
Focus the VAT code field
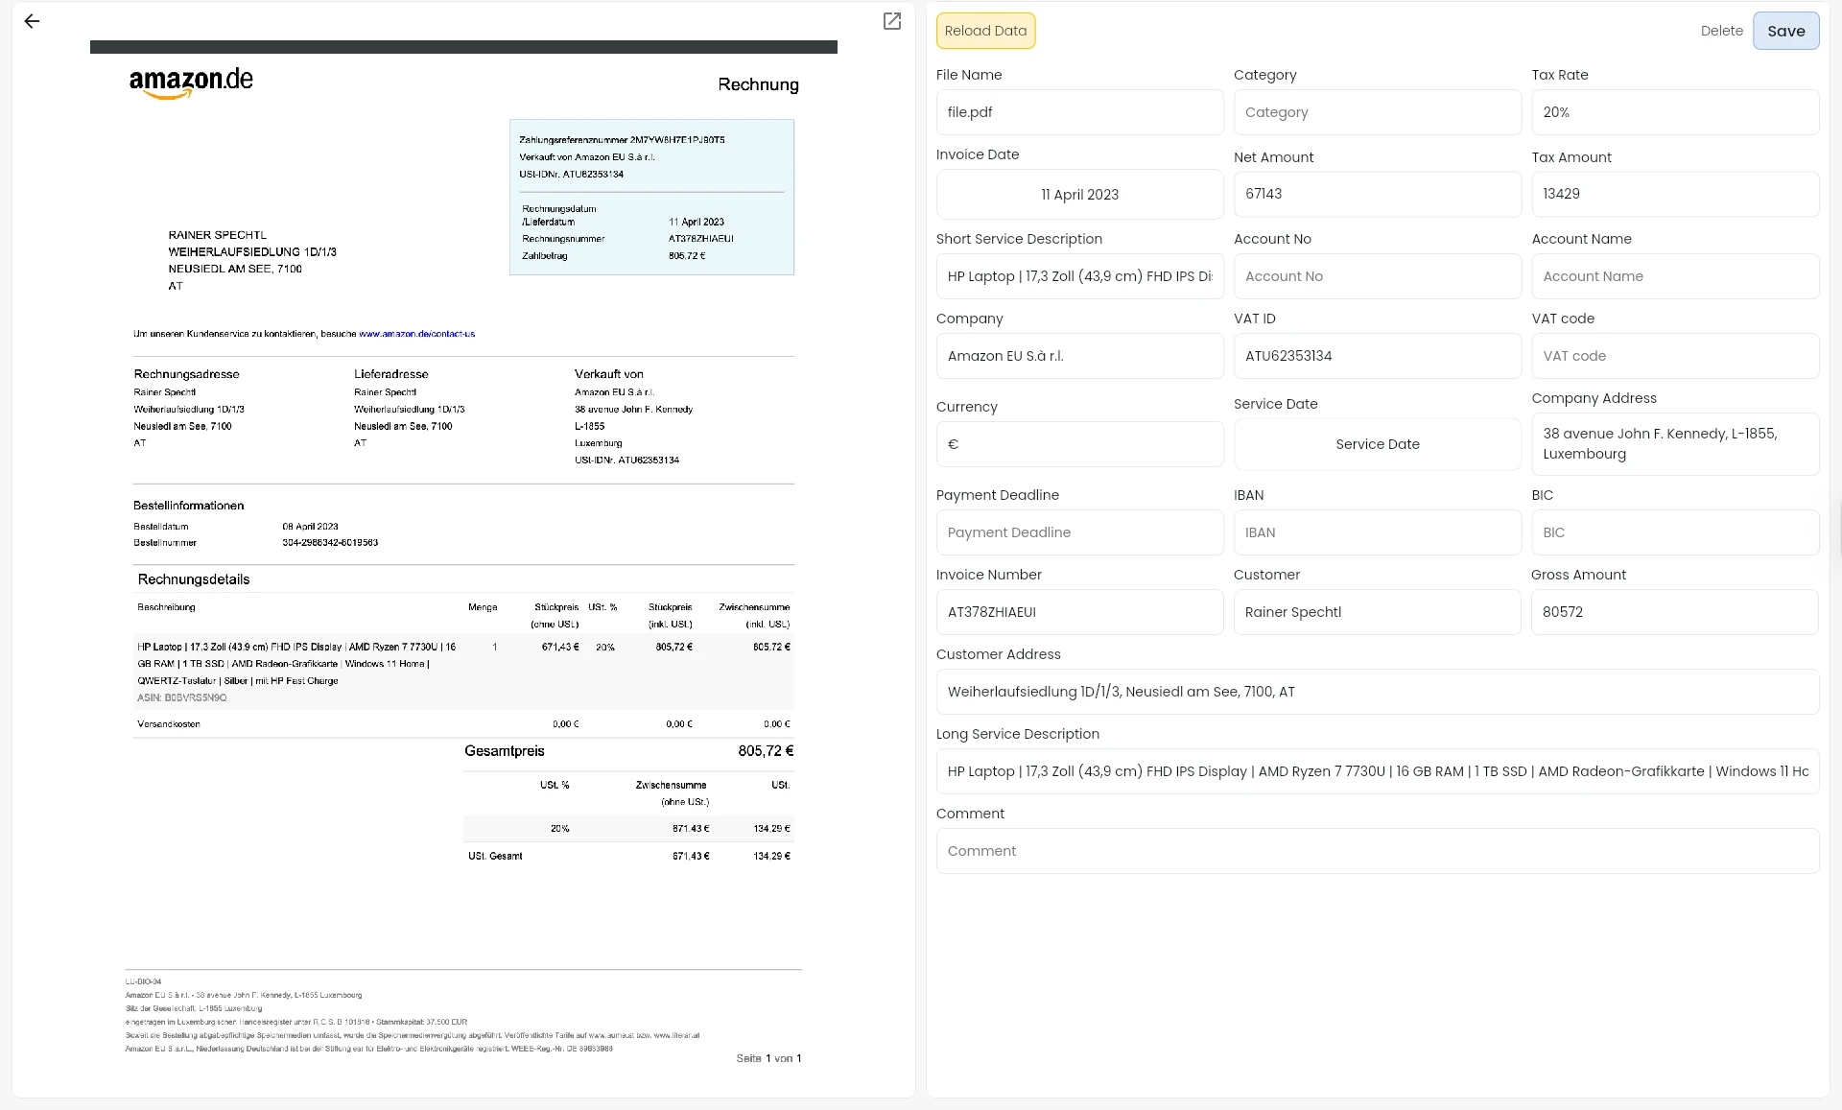coord(1674,356)
